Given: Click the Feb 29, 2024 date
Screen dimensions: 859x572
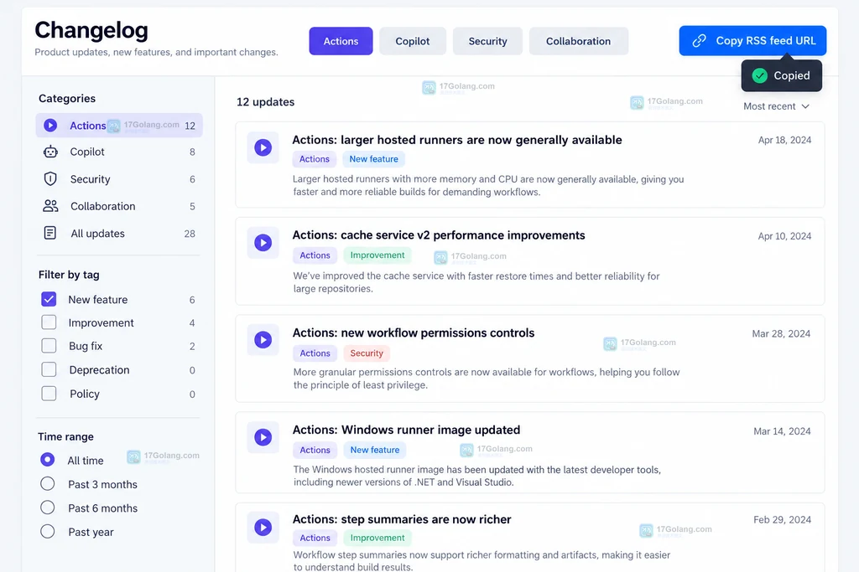Looking at the screenshot, I should [783, 520].
